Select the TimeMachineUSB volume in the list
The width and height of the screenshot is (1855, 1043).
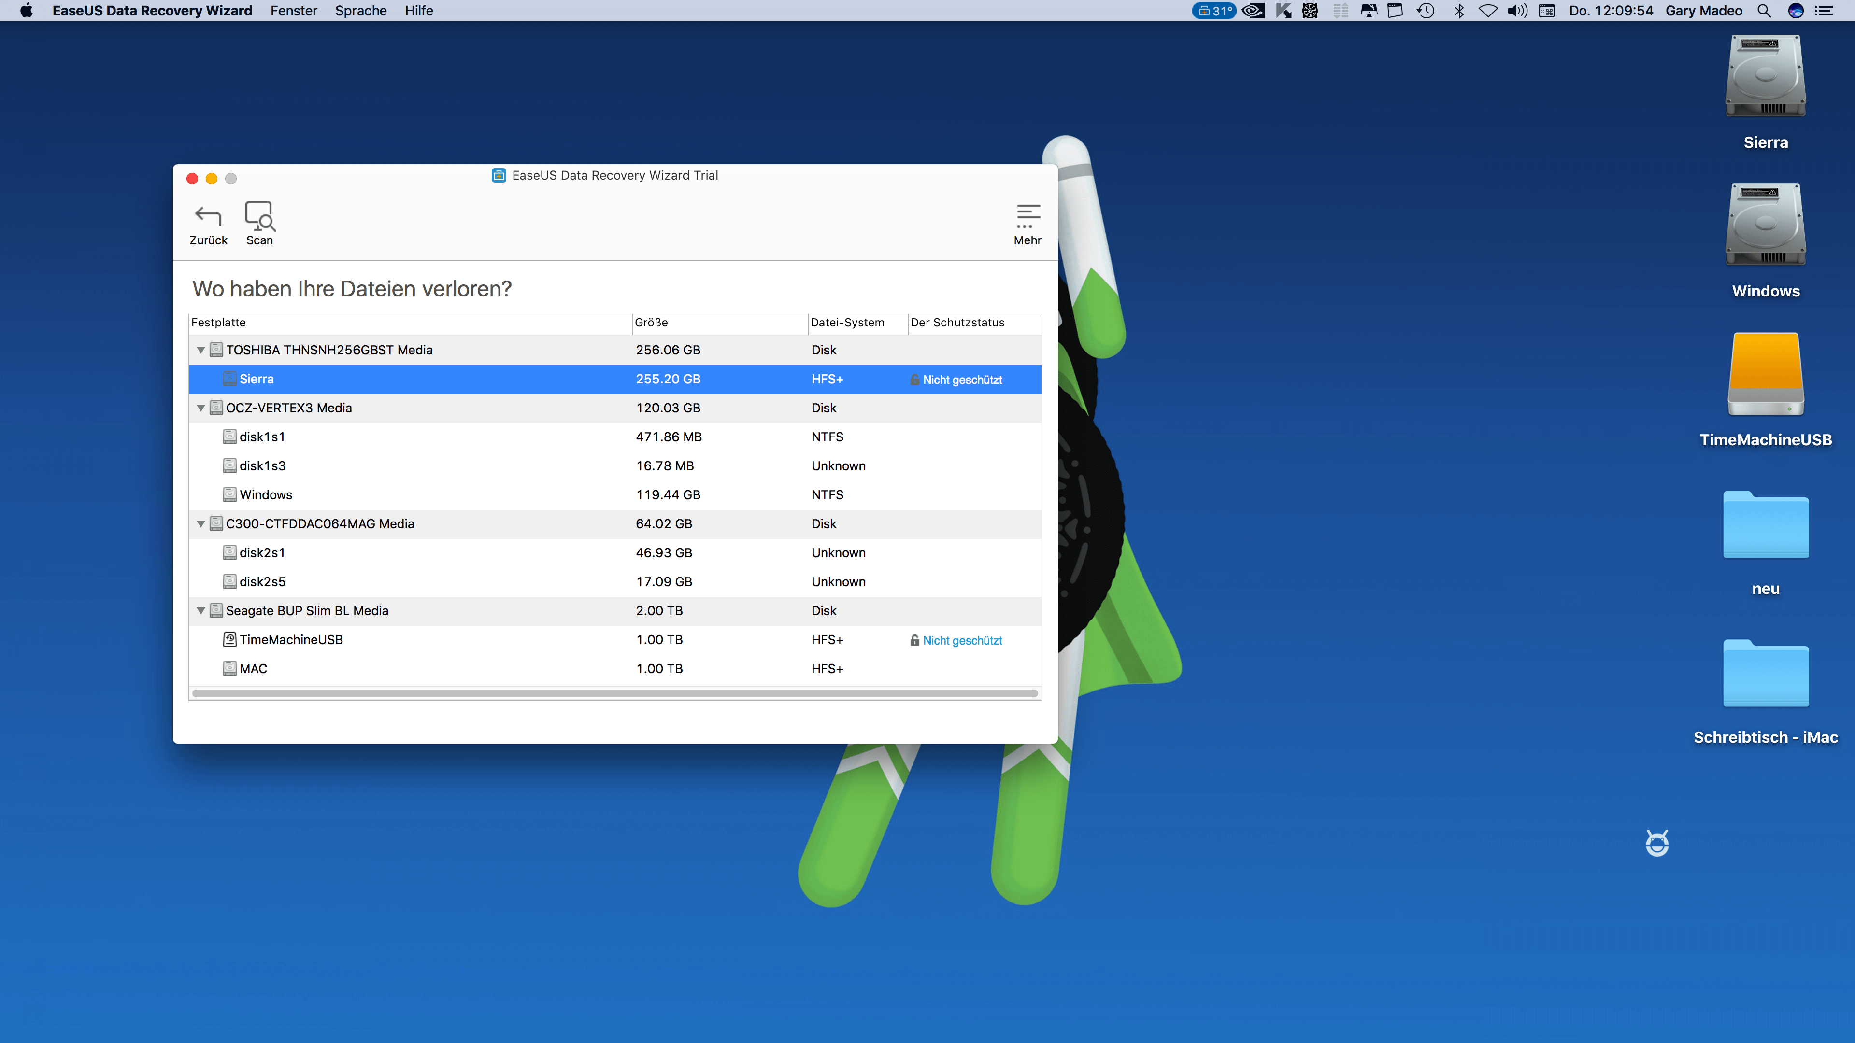coord(615,640)
